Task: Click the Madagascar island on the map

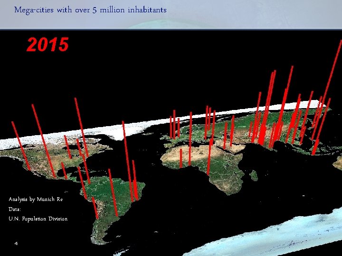Action: [254, 175]
